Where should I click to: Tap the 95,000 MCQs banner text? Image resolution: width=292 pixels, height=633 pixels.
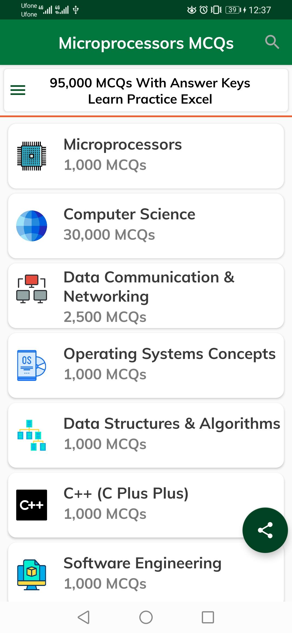[x=150, y=91]
